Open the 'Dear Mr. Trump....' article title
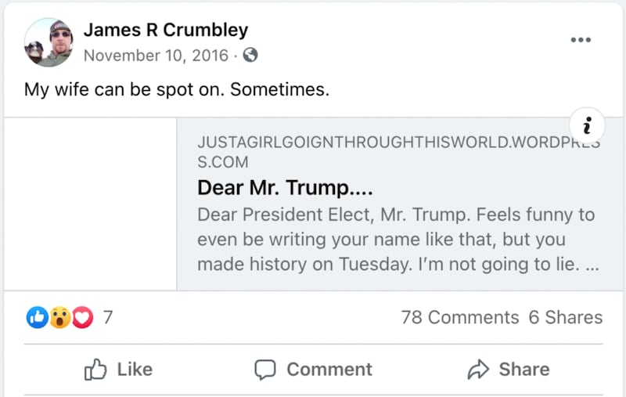Screen dimensions: 626x397 click(285, 188)
